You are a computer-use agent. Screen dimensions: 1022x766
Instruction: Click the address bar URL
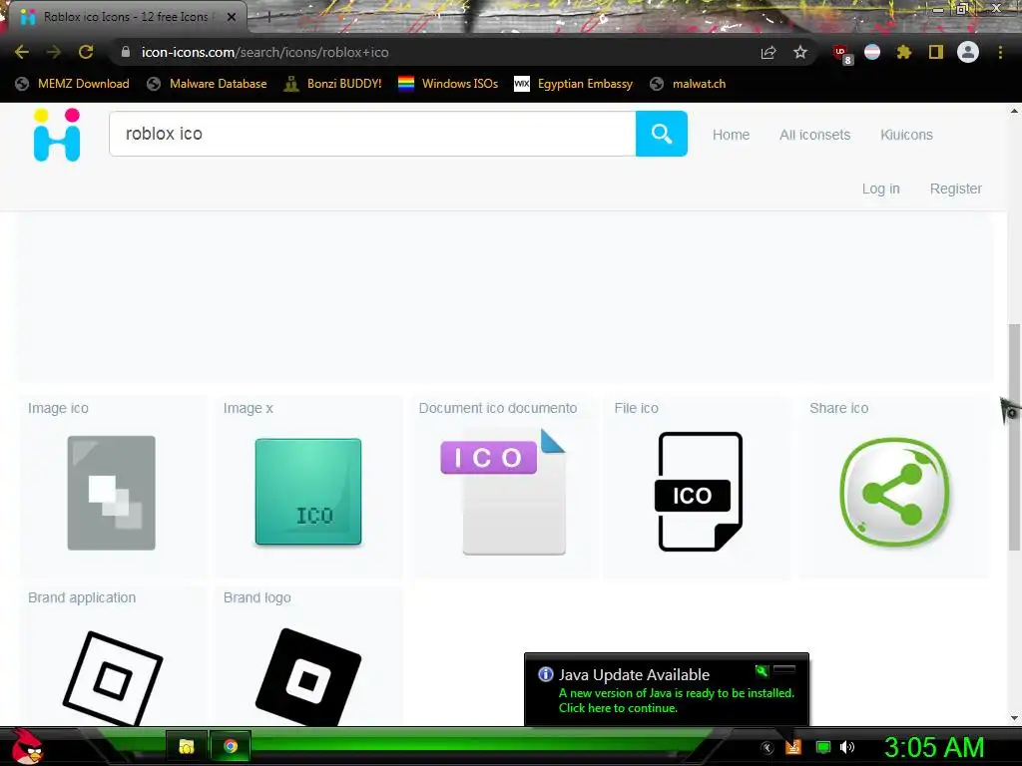tap(264, 52)
